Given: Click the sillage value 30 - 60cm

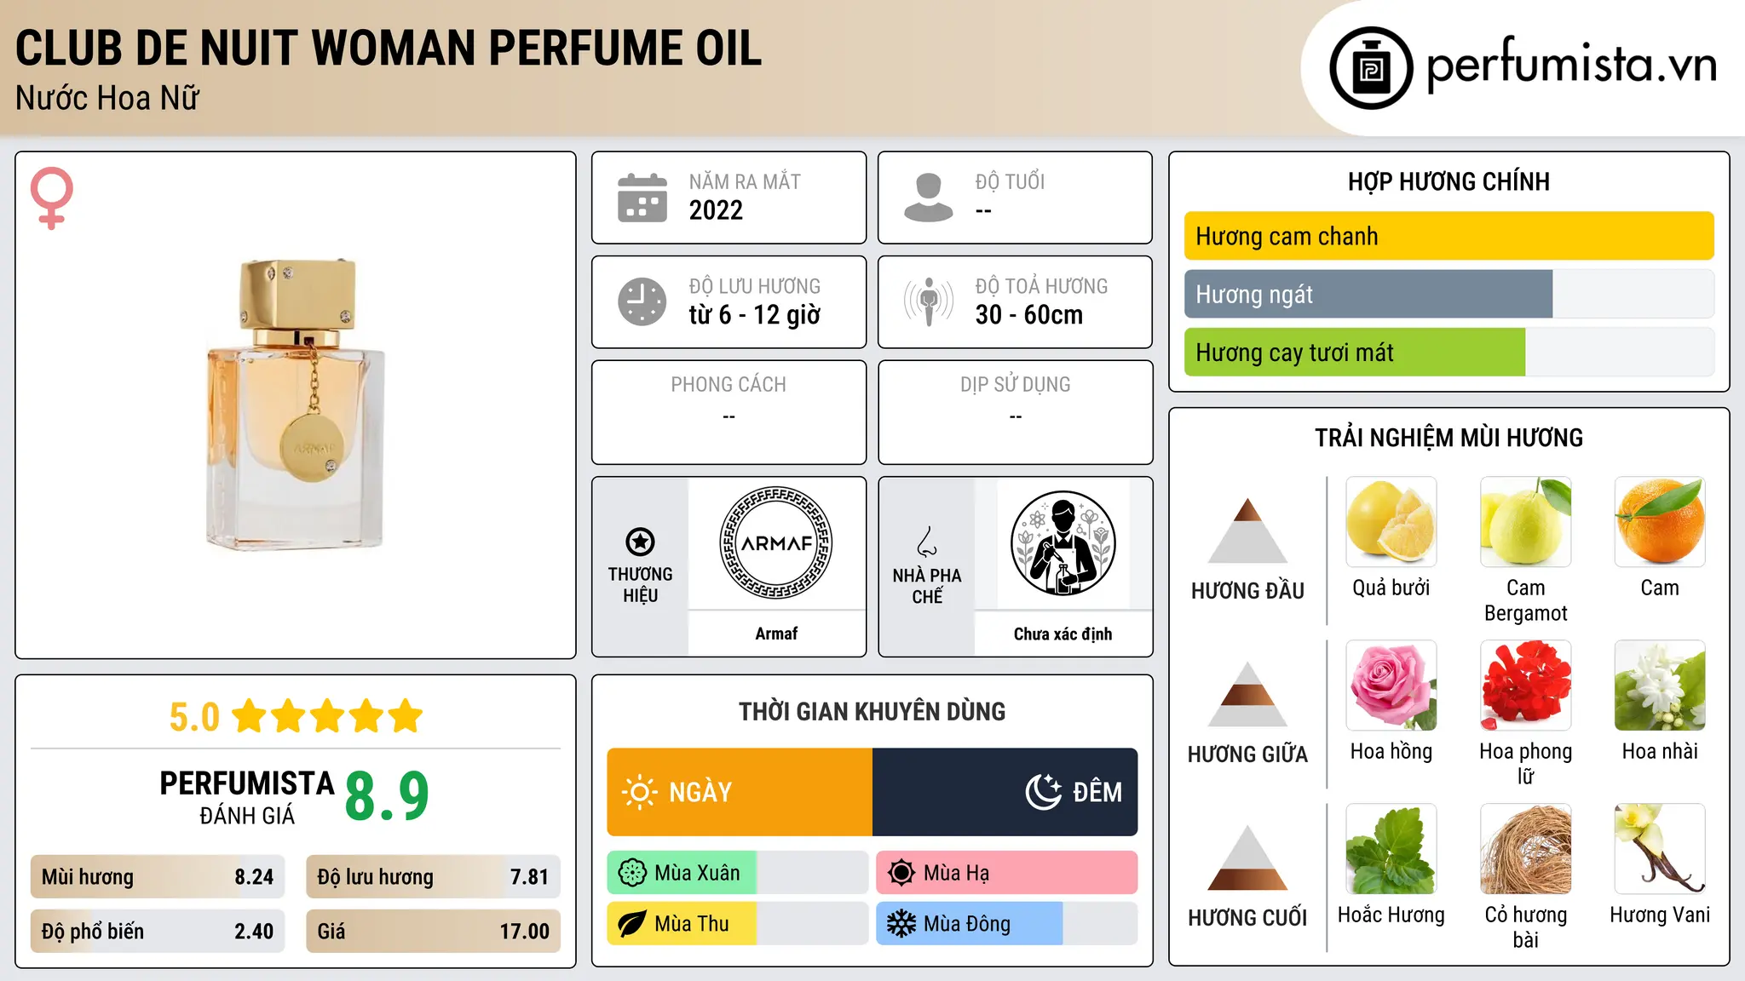Looking at the screenshot, I should tap(1029, 315).
